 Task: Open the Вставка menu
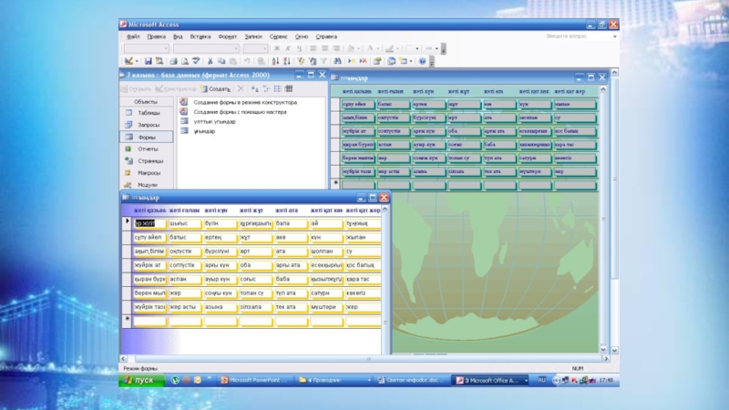pos(200,36)
